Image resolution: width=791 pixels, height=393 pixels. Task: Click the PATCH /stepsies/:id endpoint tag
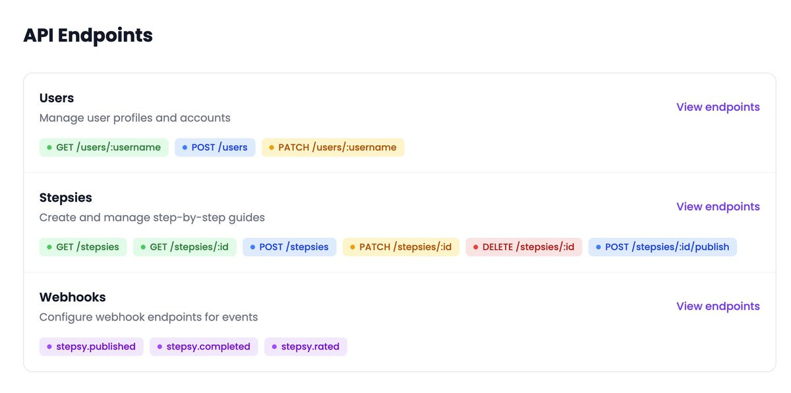click(401, 247)
